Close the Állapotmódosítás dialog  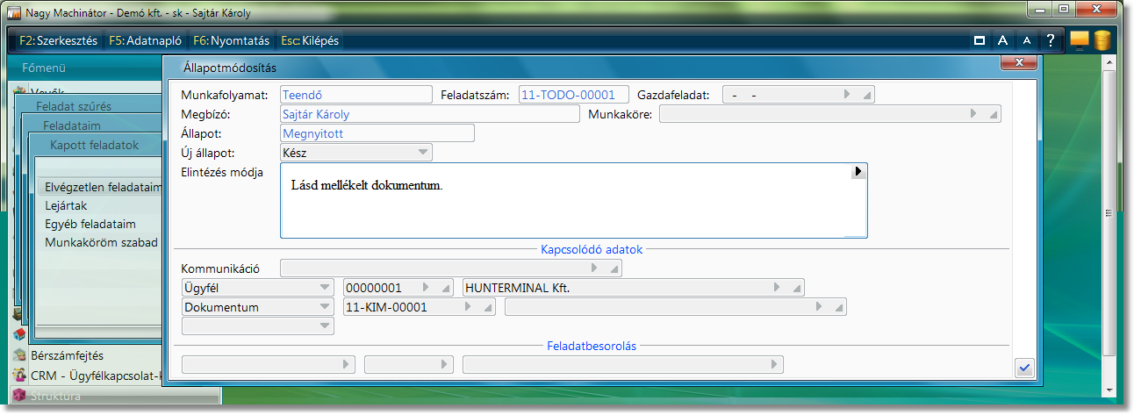point(1019,62)
